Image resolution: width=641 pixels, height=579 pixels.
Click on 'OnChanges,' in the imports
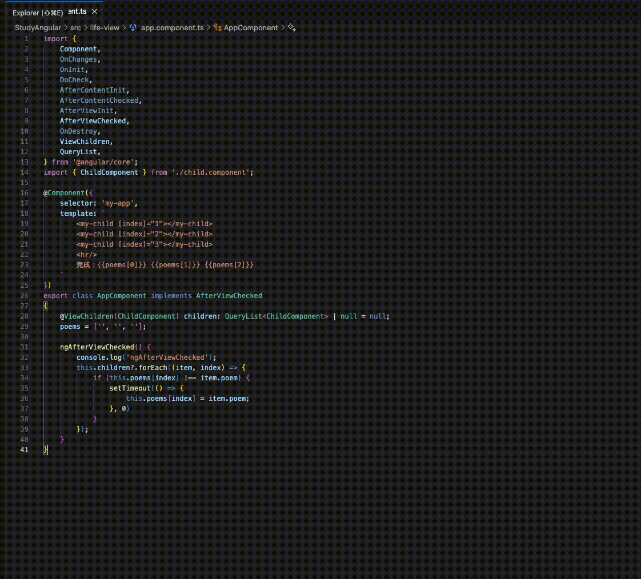(80, 59)
